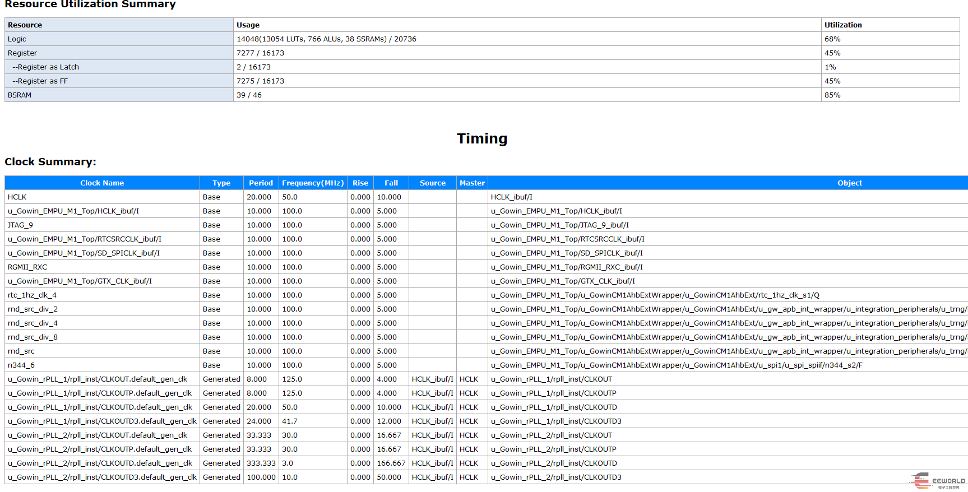
Task: Click the 85% BSRAM utilization cell
Action: coord(890,95)
